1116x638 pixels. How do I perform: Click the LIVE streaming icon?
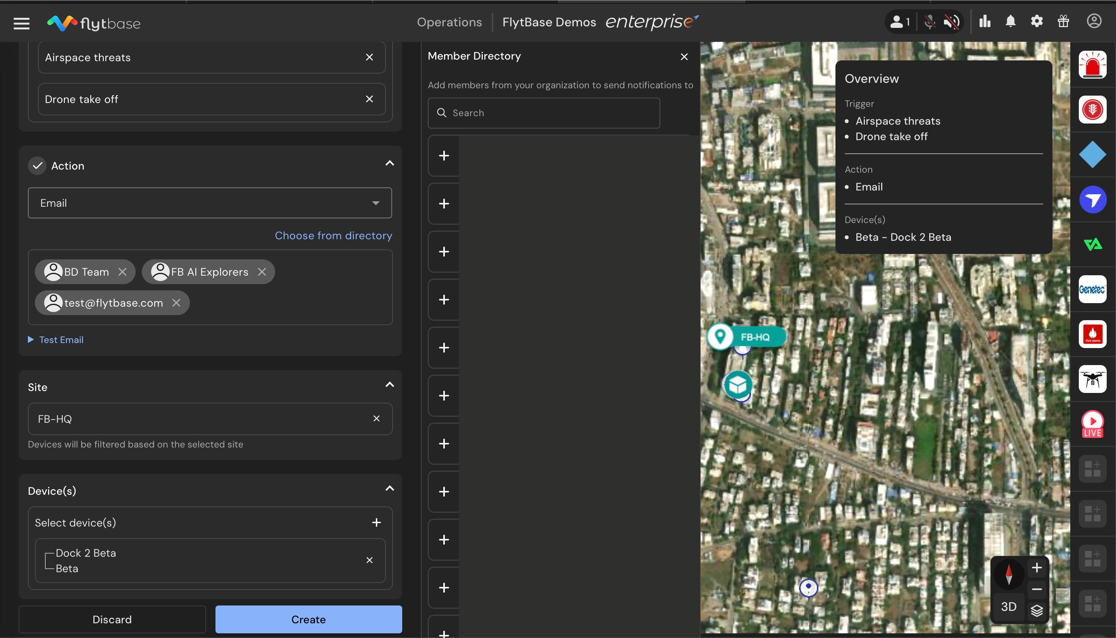[1092, 424]
